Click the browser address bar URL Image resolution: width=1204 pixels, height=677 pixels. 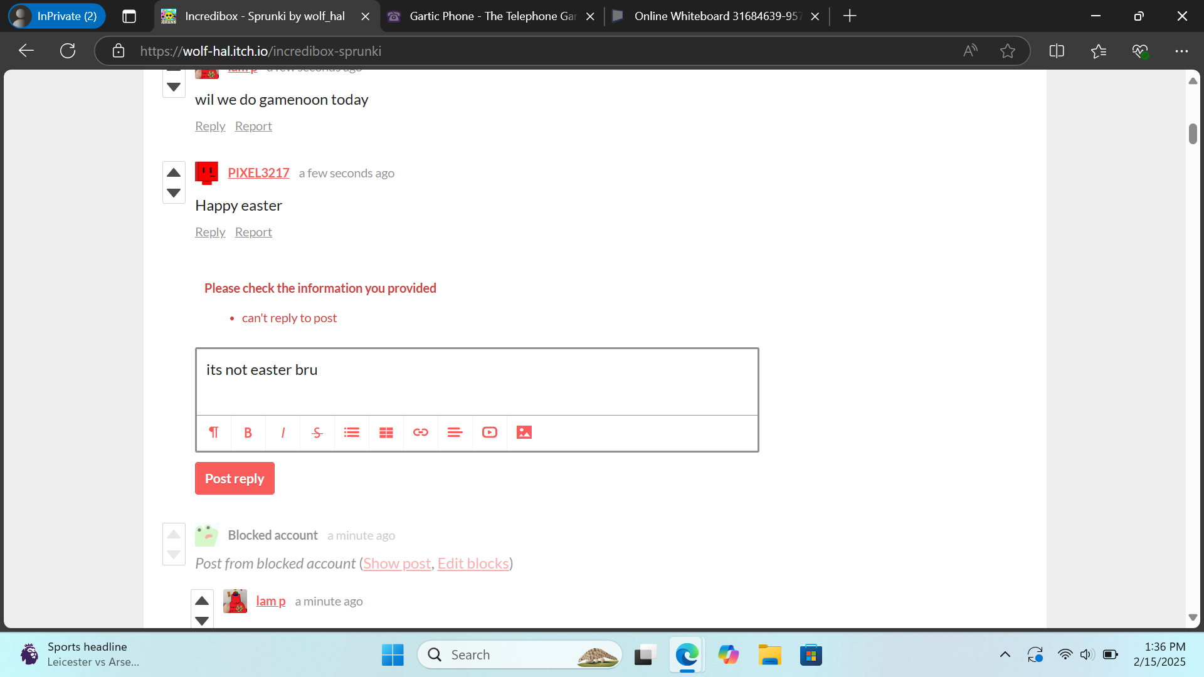click(260, 51)
